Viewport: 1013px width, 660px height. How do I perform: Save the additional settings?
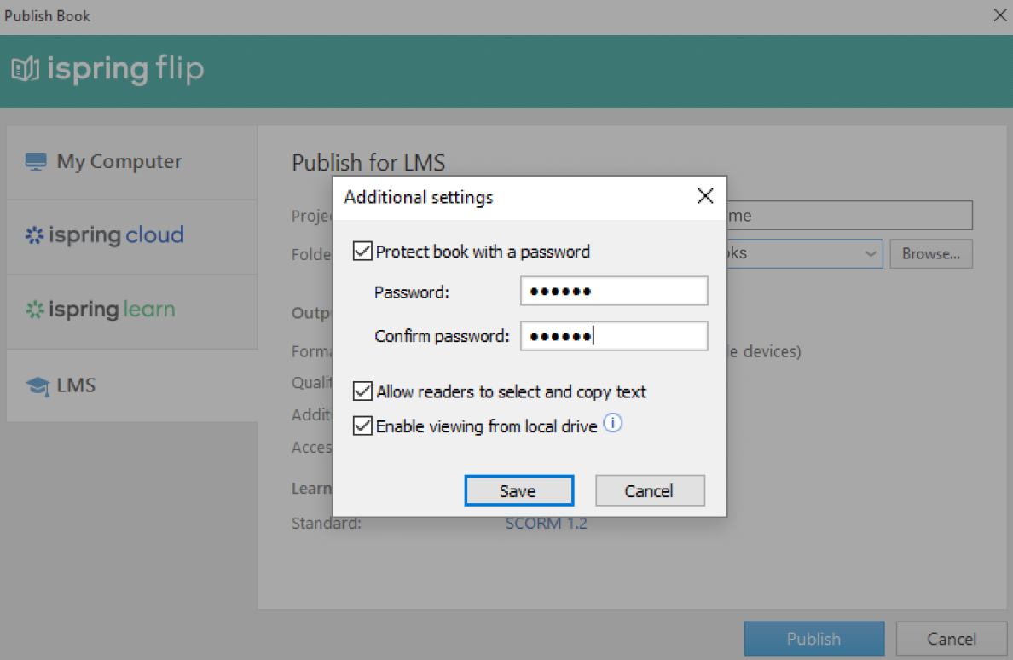point(518,490)
